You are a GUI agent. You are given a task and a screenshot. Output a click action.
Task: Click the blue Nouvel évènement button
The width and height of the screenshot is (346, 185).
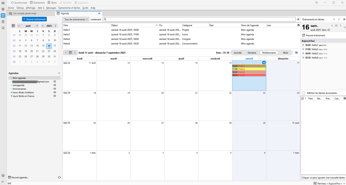pyautogui.click(x=34, y=19)
